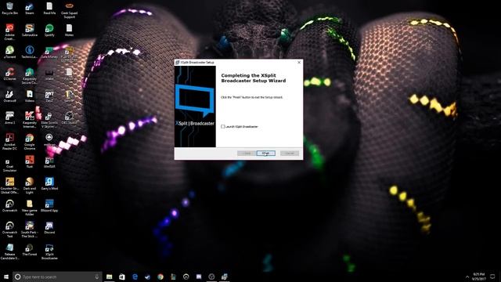Open the Recycle Bin desktop icon
The height and width of the screenshot is (282, 501).
click(x=9, y=9)
